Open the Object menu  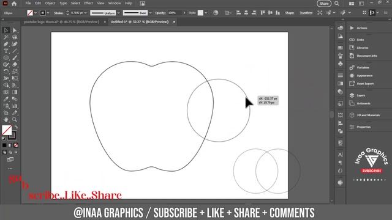(50, 3)
